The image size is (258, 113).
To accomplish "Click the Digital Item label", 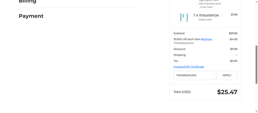I will pyautogui.click(x=205, y=20).
